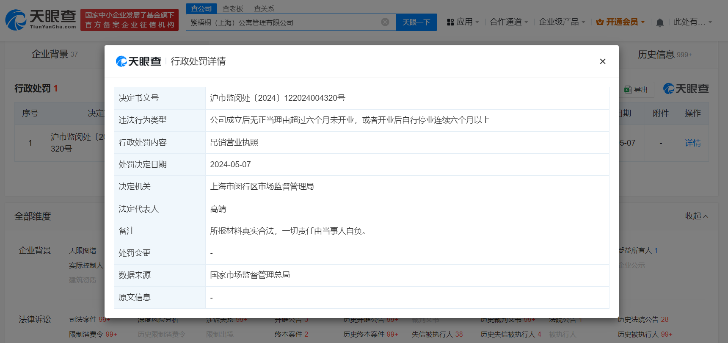The width and height of the screenshot is (728, 343).
Task: Click the 操作 column header
Action: (x=693, y=113)
